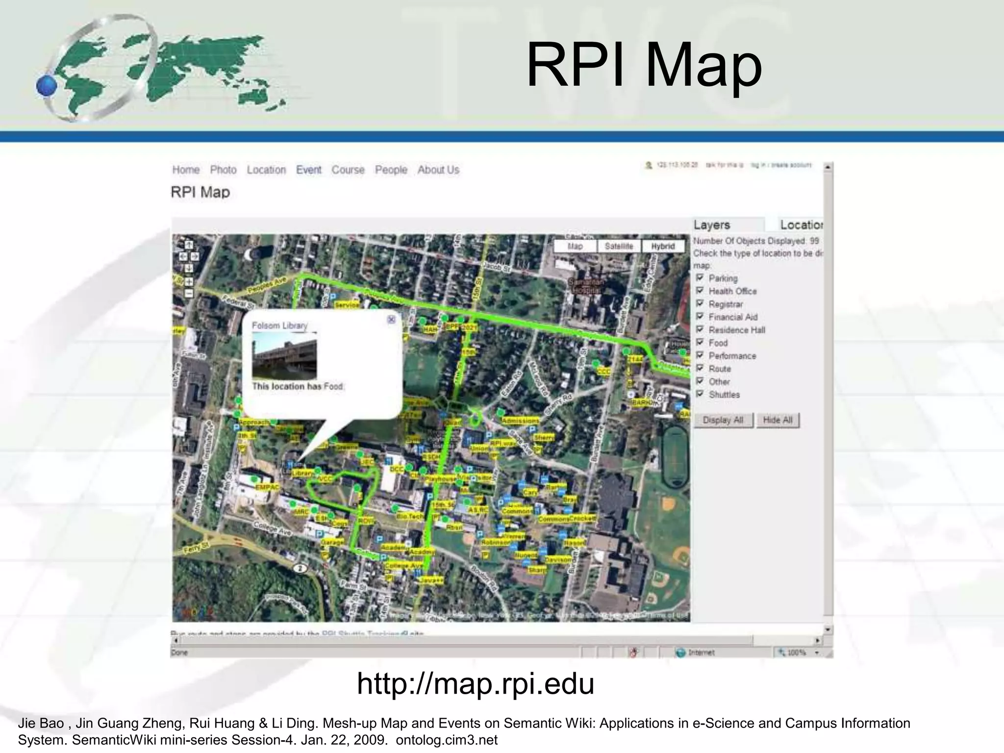The image size is (1004, 753).
Task: Click the EMPAC map marker label
Action: click(x=267, y=487)
